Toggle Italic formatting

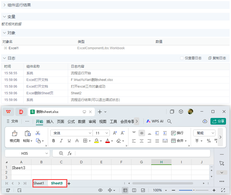click(61, 141)
